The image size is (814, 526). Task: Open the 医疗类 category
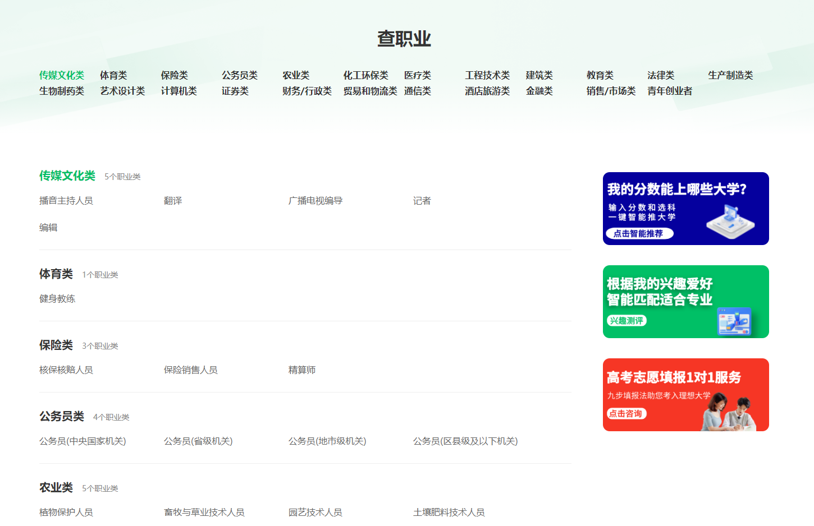pos(418,75)
